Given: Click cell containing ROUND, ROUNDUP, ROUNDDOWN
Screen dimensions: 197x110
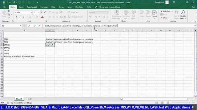Looking at the screenshot, I should click(25, 56).
